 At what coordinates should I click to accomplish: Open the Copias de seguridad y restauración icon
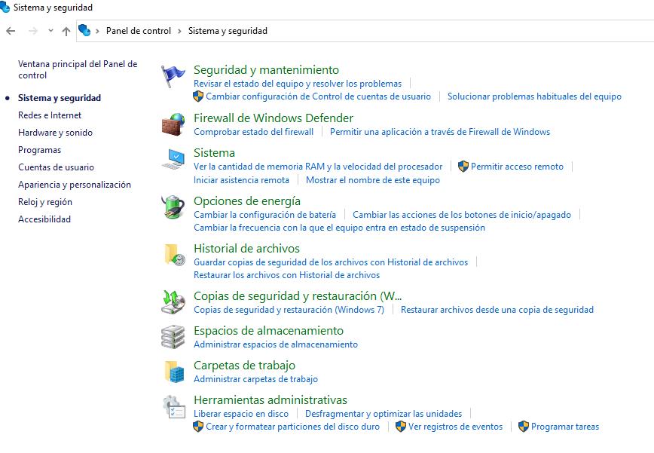coord(173,302)
